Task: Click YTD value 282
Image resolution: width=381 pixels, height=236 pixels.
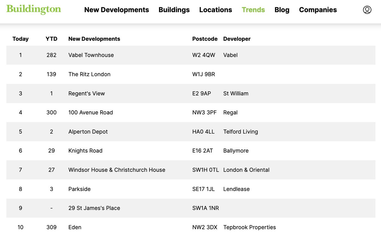Action: 51,55
